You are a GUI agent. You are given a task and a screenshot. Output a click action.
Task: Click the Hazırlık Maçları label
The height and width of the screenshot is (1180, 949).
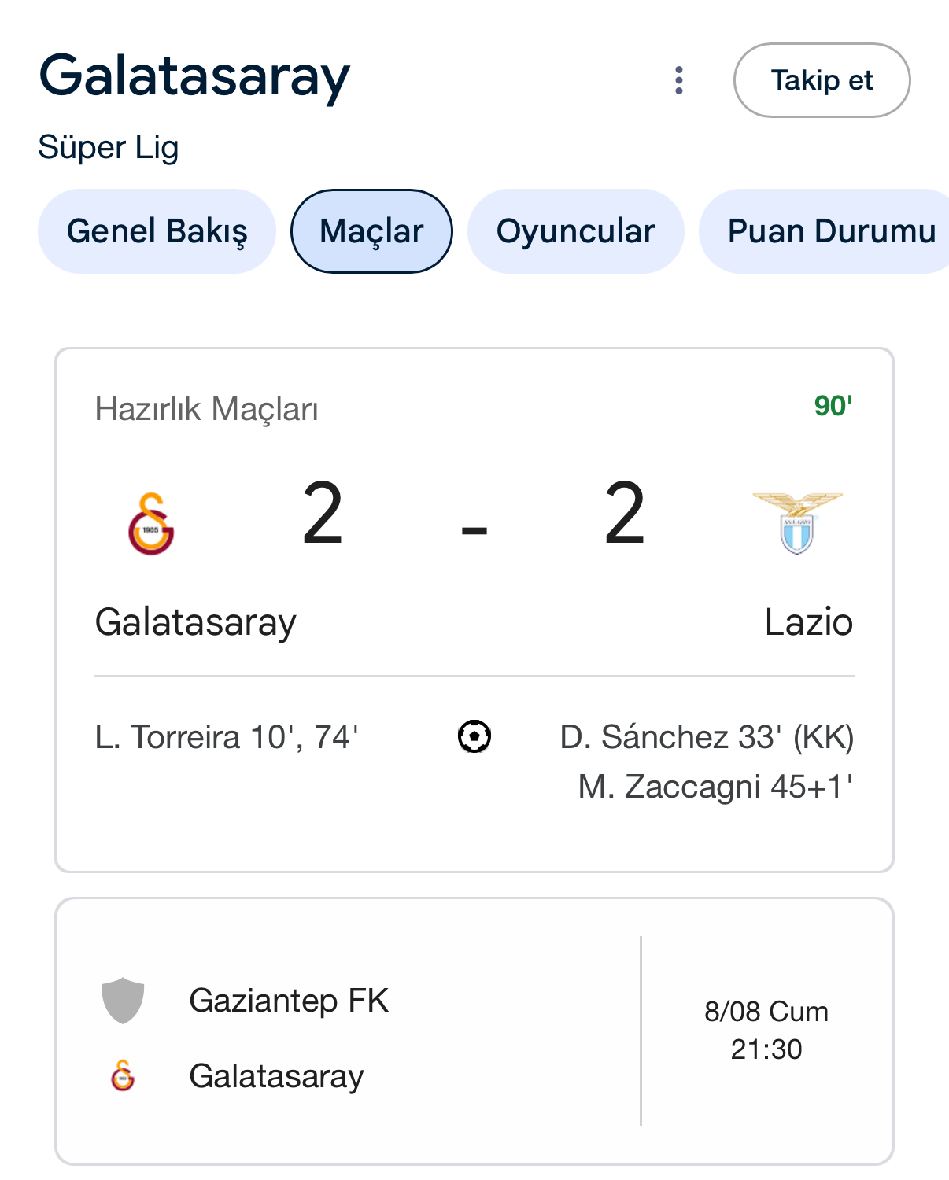point(206,409)
